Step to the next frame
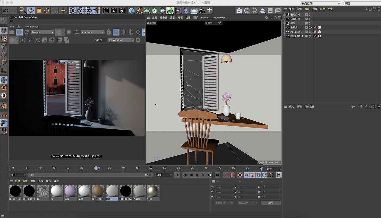Viewport: 381px width, 218px height. (203, 175)
